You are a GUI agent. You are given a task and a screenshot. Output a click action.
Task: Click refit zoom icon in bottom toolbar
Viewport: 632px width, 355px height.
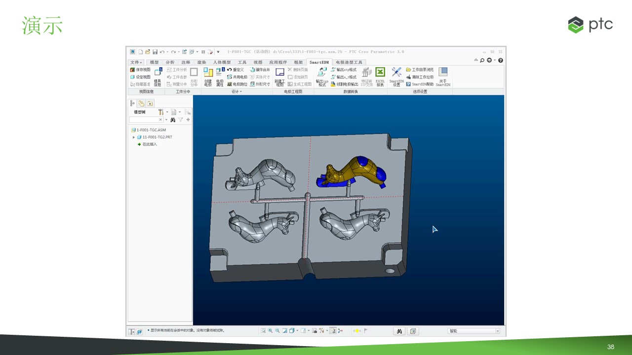263,331
